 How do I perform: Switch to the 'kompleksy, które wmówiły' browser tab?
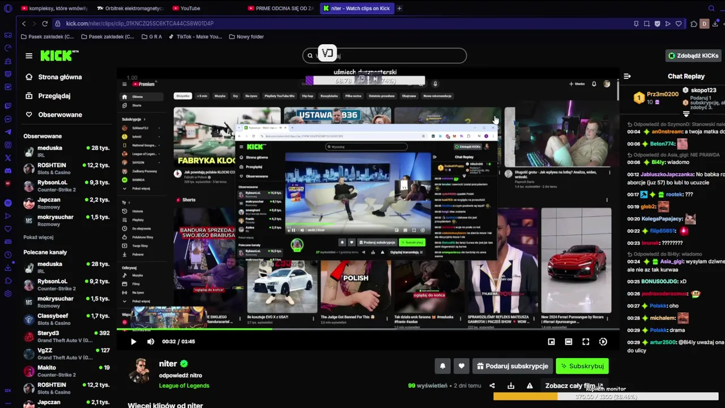[54, 8]
